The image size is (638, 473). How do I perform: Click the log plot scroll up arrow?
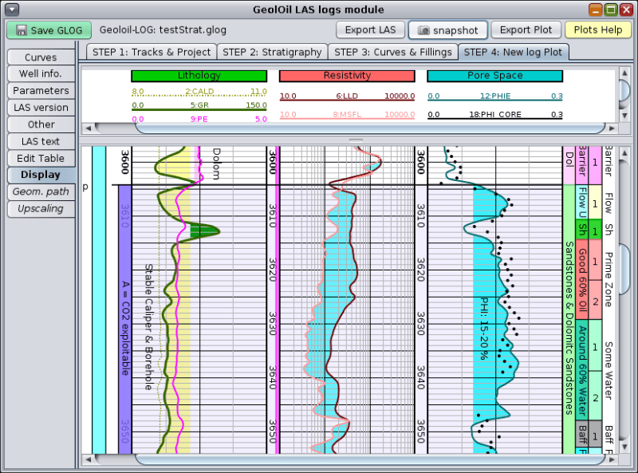pyautogui.click(x=624, y=153)
